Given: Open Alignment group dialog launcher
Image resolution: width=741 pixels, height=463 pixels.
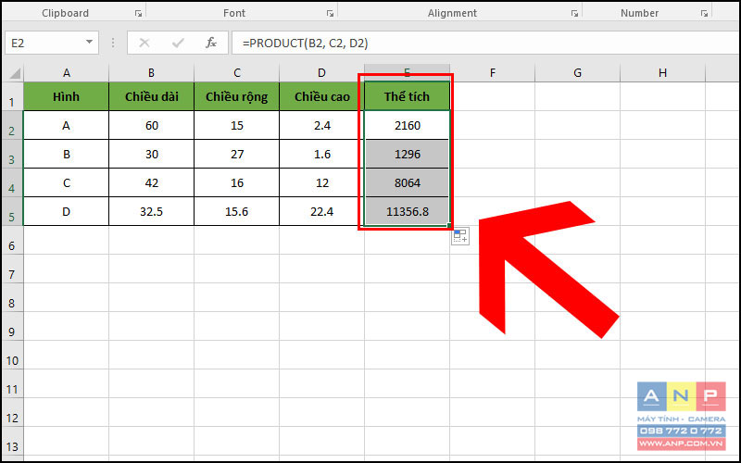Looking at the screenshot, I should (574, 14).
